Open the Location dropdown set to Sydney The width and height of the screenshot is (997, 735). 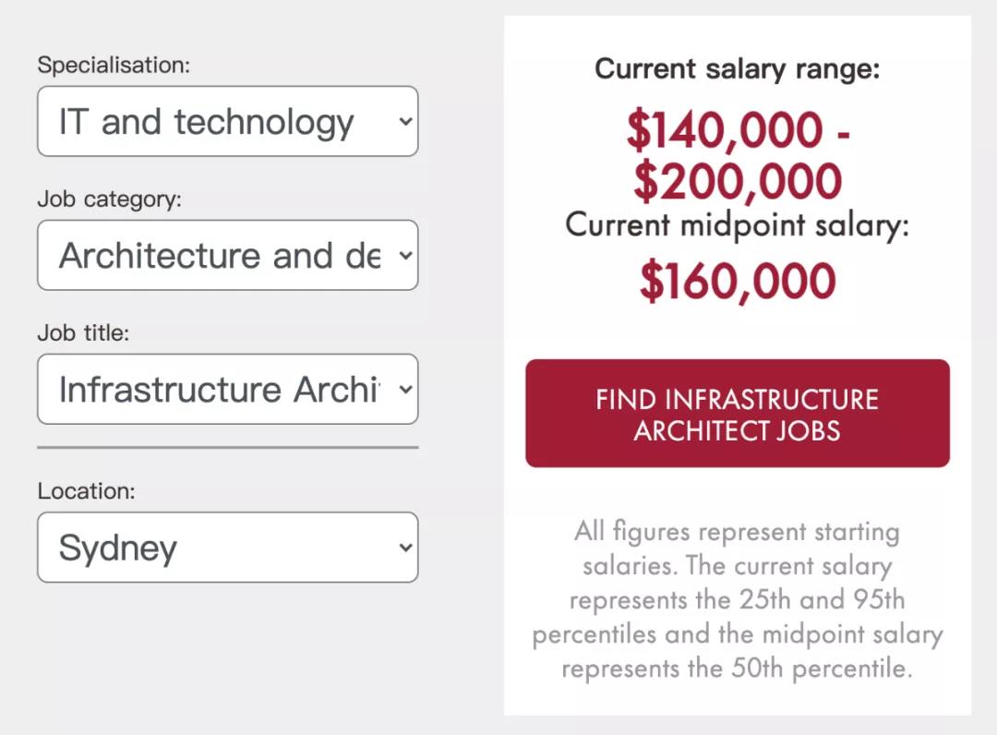tap(208, 548)
